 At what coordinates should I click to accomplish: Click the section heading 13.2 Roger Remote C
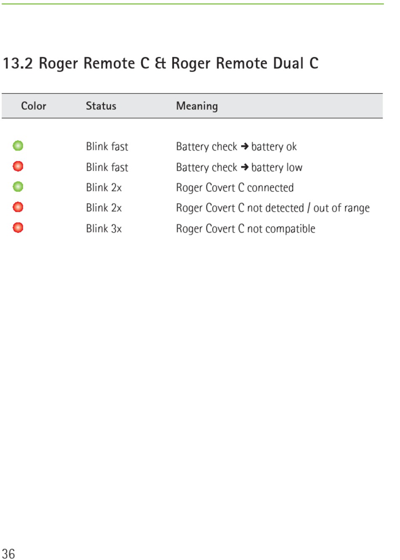161,63
